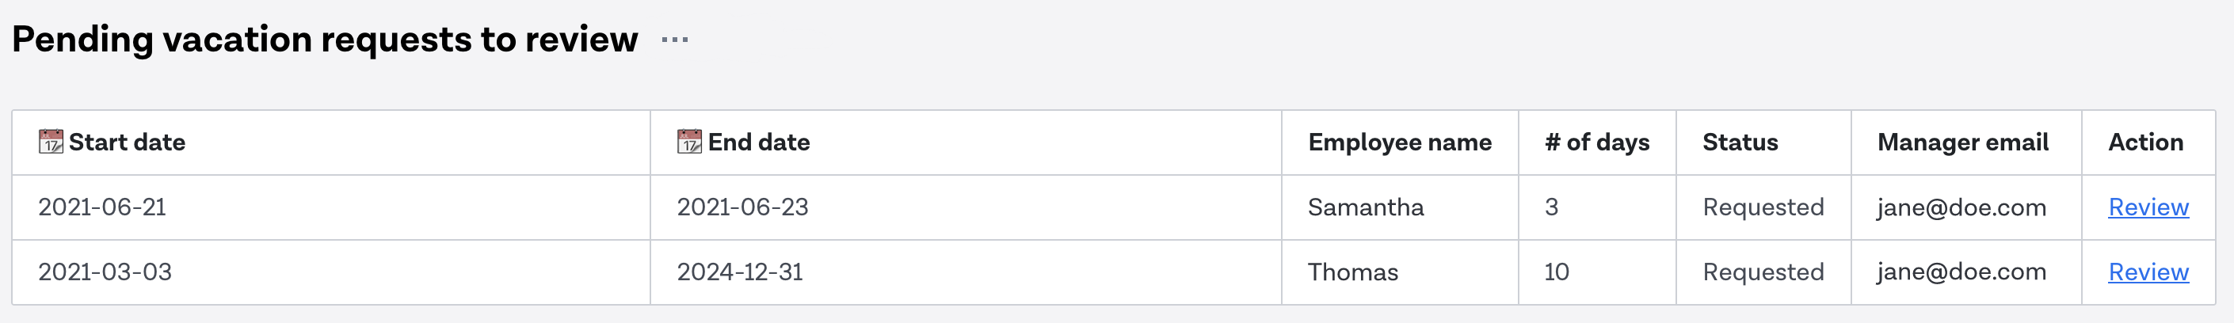Select the 2021-06-23 end date cell
The height and width of the screenshot is (323, 2234).
coord(966,208)
